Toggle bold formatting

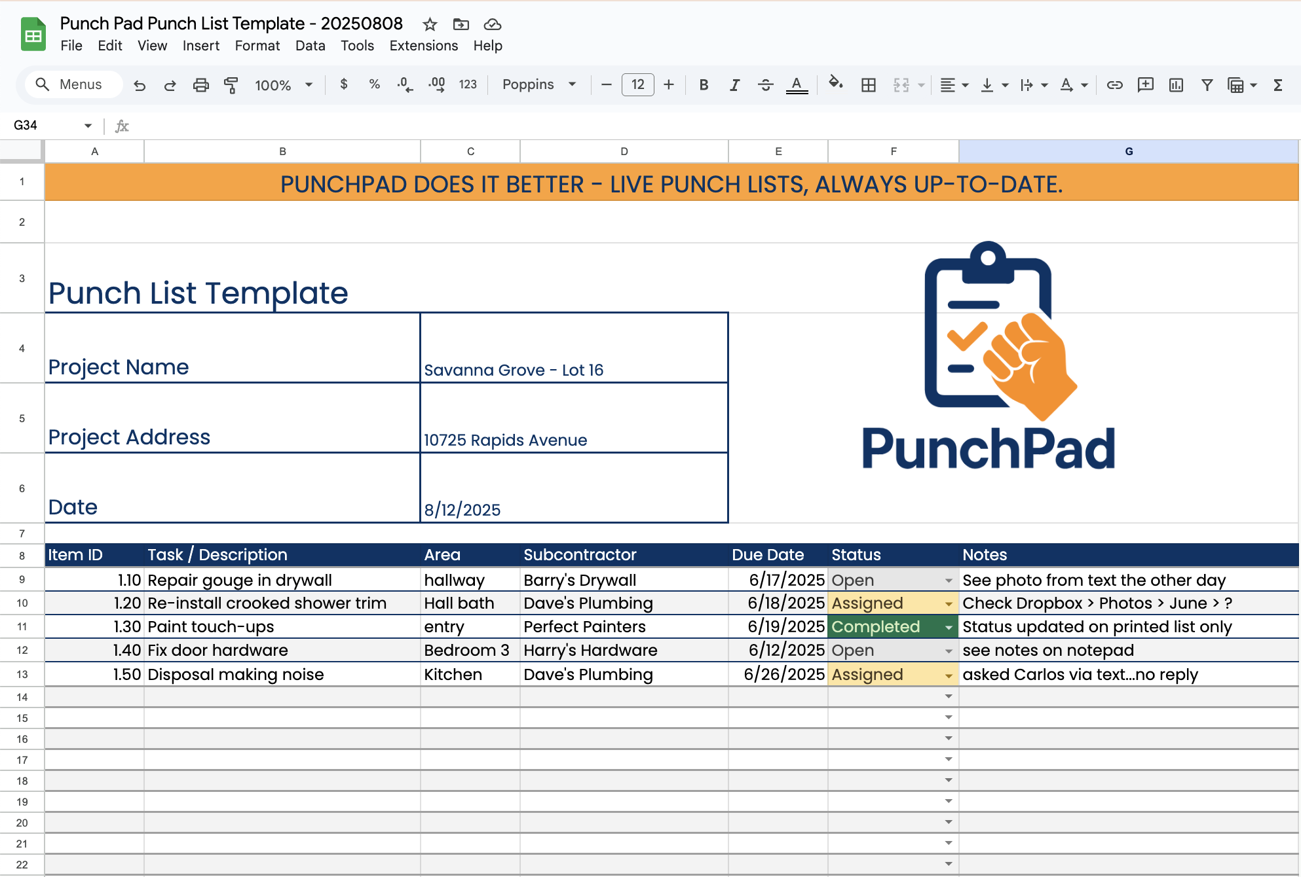coord(704,85)
